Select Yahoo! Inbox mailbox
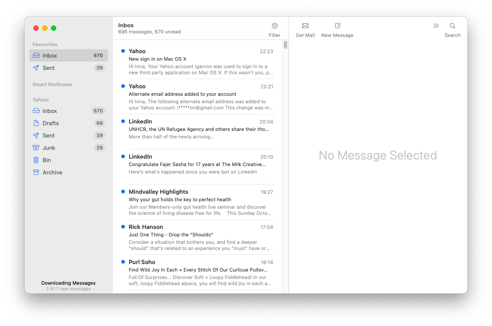 click(x=69, y=111)
